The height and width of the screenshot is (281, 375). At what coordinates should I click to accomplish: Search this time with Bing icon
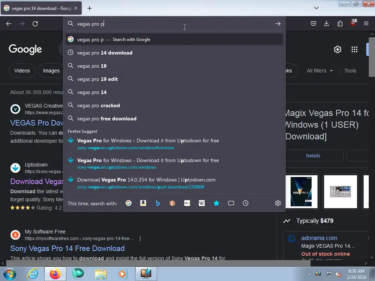(x=157, y=203)
